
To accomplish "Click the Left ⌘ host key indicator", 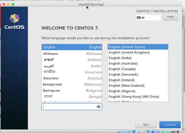I will pyautogui.click(x=175, y=132).
